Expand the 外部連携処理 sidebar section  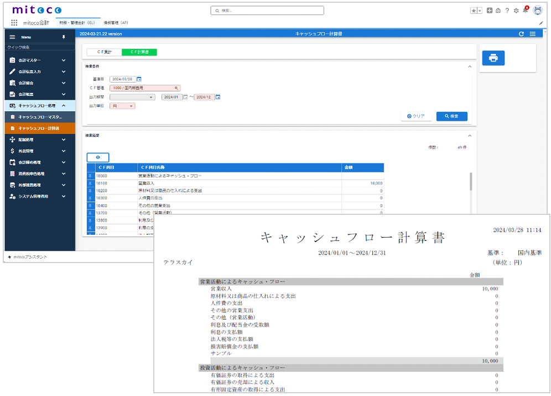coord(64,185)
